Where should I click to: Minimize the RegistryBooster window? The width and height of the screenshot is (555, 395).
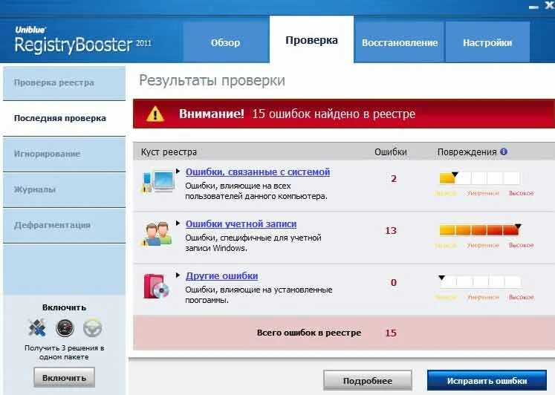533,7
